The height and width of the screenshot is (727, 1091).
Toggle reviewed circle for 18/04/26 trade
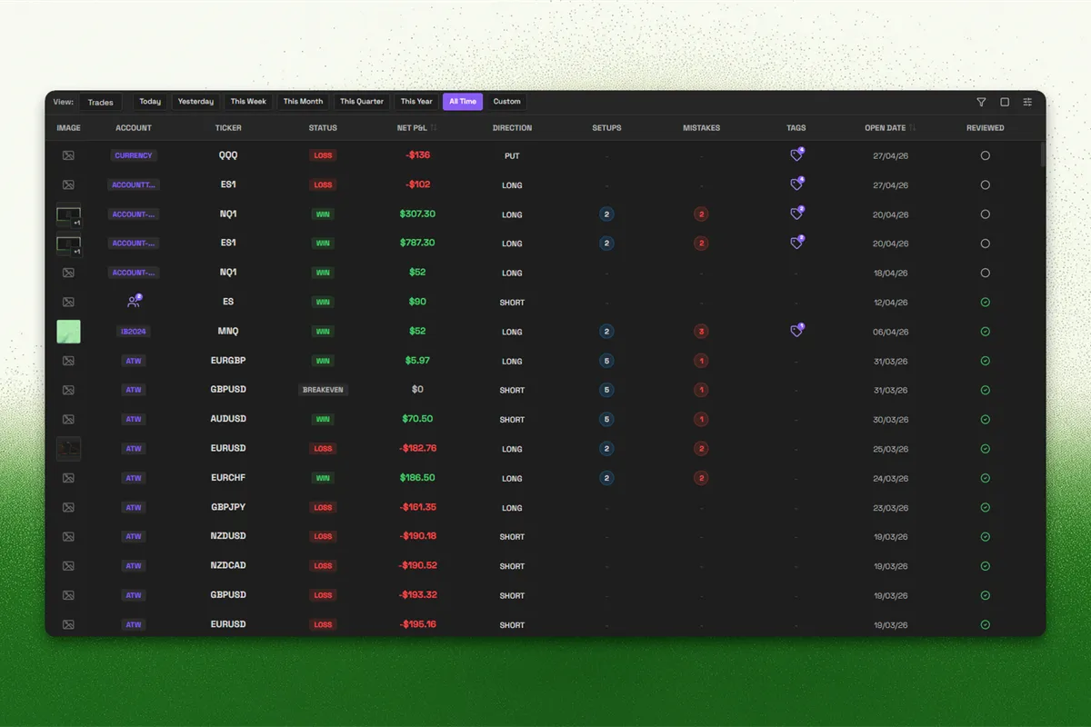coord(986,273)
